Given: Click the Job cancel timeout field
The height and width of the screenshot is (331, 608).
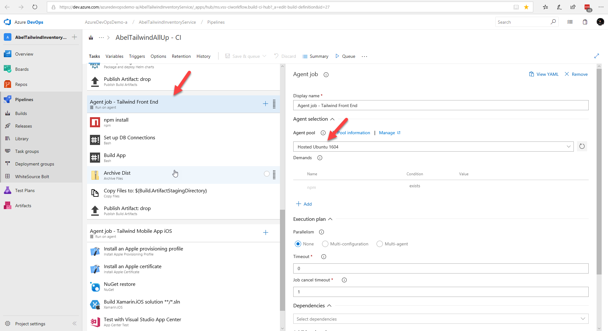Looking at the screenshot, I should tap(440, 292).
